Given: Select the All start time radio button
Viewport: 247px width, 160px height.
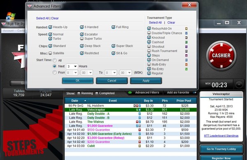Looking at the screenshot, I should (54, 60).
